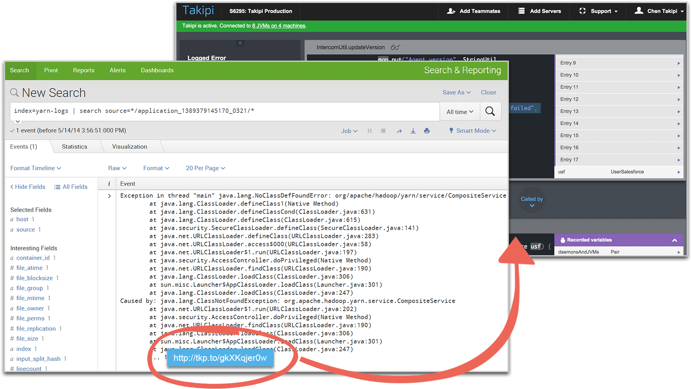Screen dimensions: 692x389
Task: Print the search results
Action: tap(427, 131)
